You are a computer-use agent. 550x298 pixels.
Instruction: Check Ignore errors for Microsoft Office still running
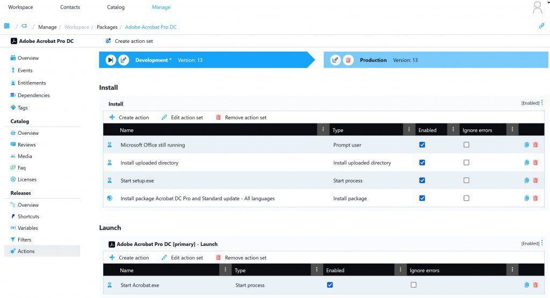(466, 144)
